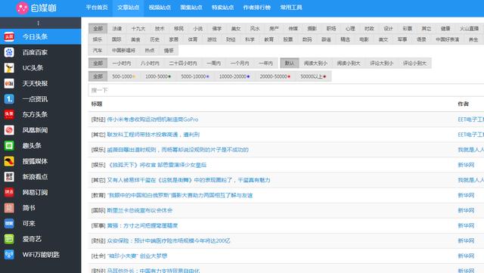The width and height of the screenshot is (484, 273).
Task: Filter categories by 十九大
Action: (138, 29)
